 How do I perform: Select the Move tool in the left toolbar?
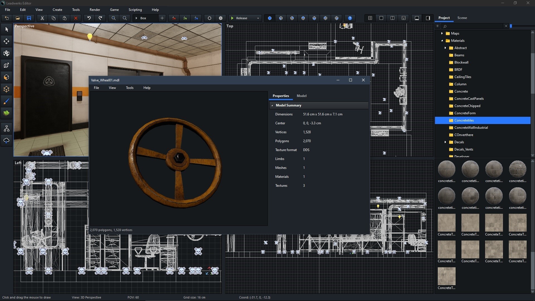(x=6, y=41)
